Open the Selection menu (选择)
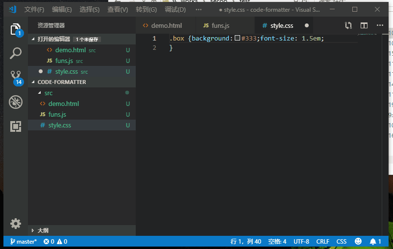393x249 pixels. [90, 9]
